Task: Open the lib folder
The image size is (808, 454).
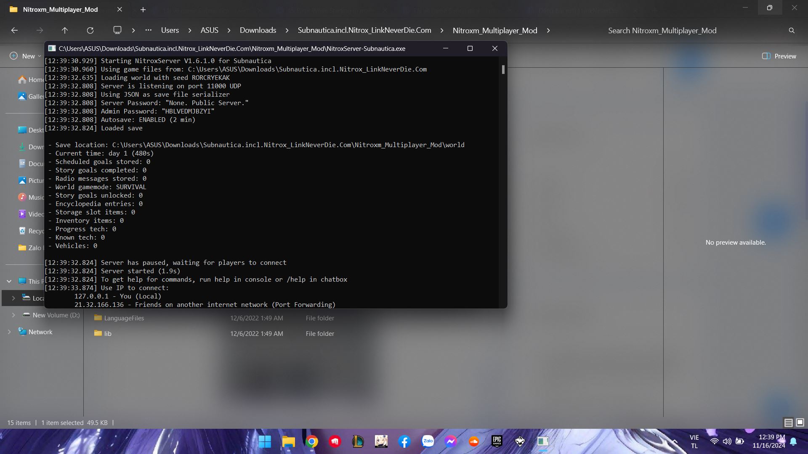Action: point(108,333)
